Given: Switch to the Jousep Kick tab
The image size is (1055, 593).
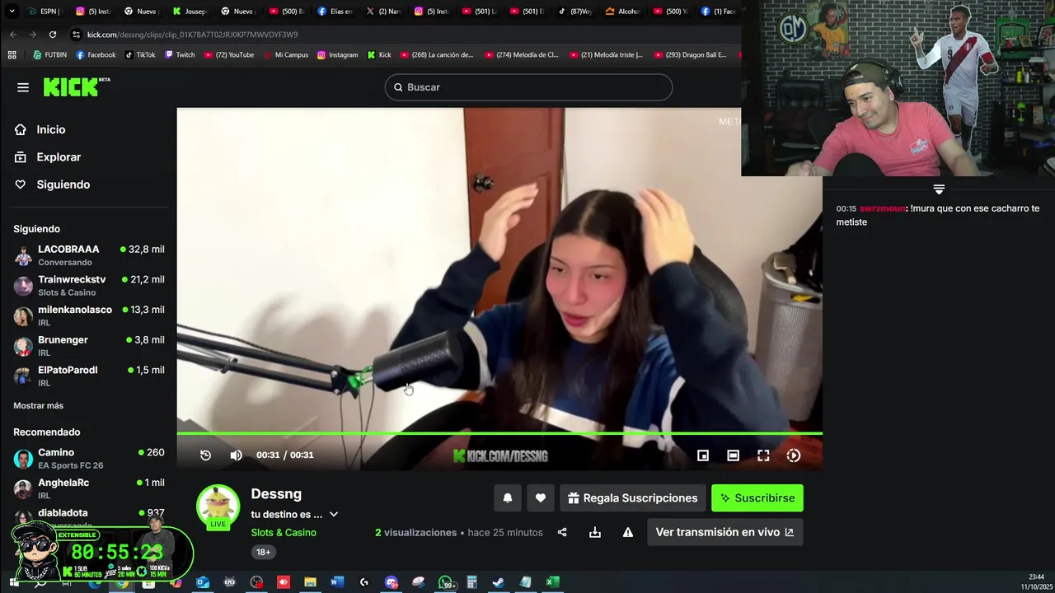Looking at the screenshot, I should click(x=191, y=12).
